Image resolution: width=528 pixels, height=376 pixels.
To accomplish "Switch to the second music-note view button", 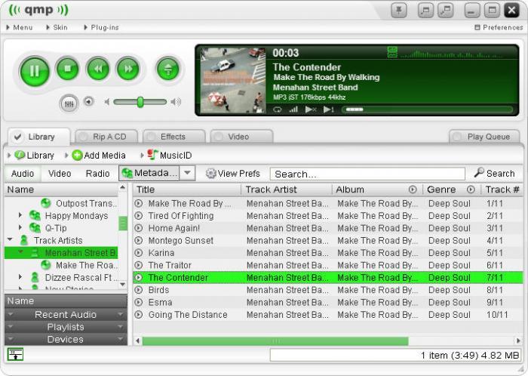I will click(x=446, y=11).
